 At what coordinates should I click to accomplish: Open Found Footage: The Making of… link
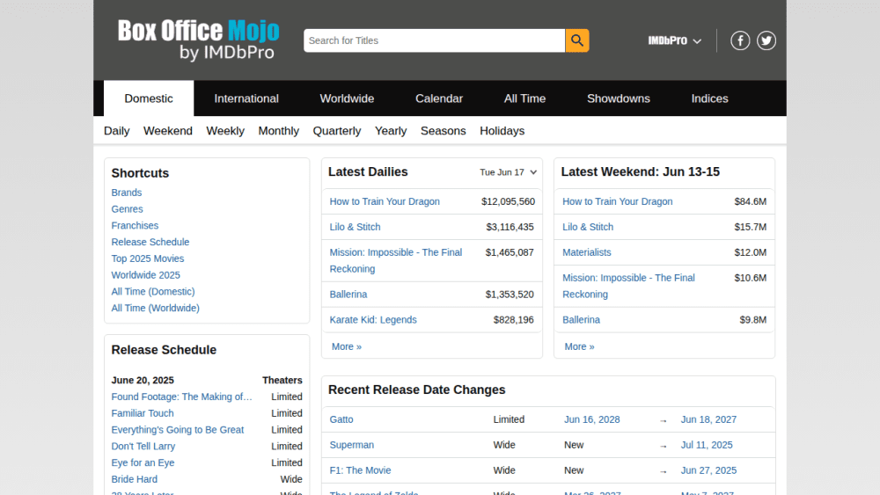coord(182,397)
